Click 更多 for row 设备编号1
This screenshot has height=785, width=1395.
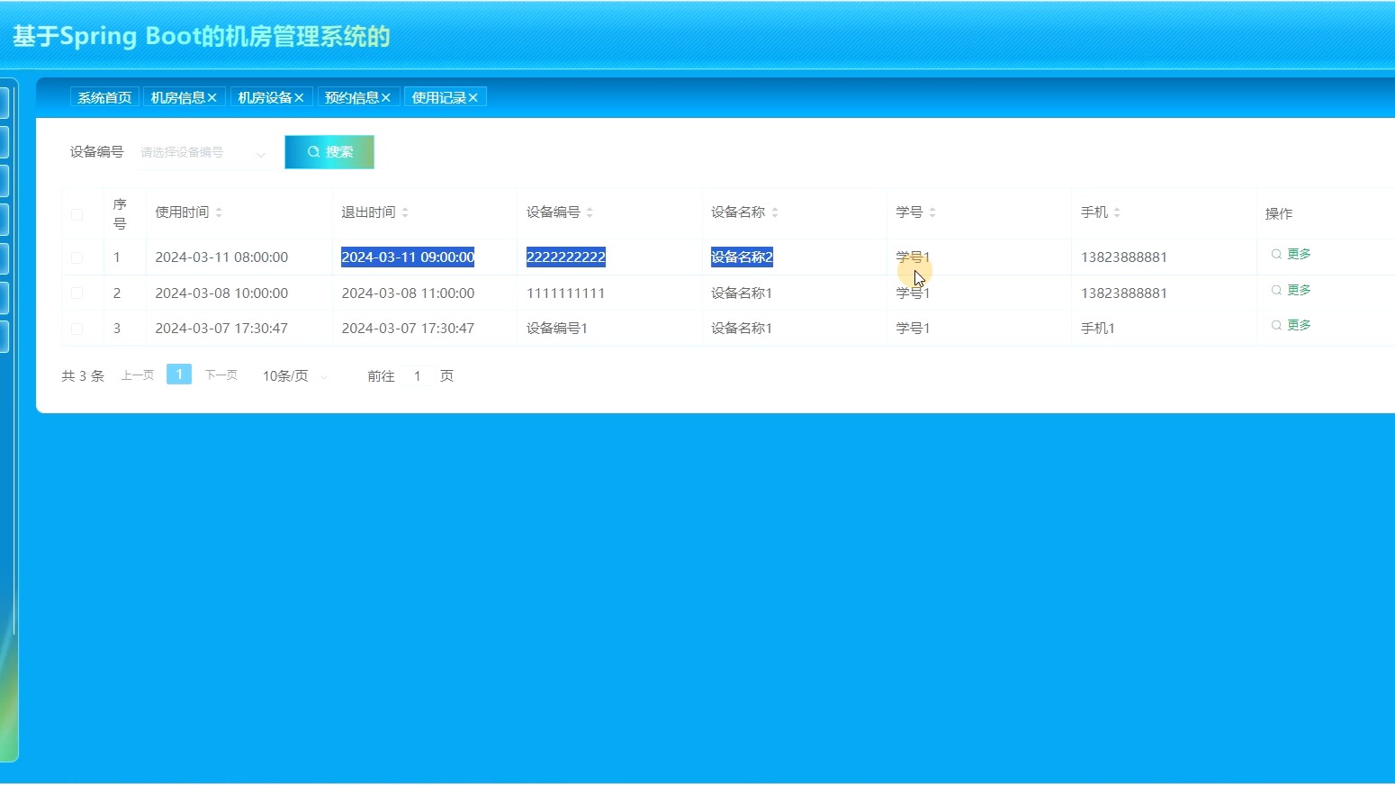1291,325
